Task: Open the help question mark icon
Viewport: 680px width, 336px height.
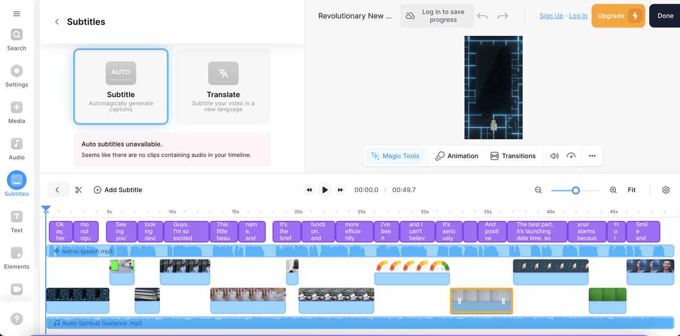Action: click(16, 319)
